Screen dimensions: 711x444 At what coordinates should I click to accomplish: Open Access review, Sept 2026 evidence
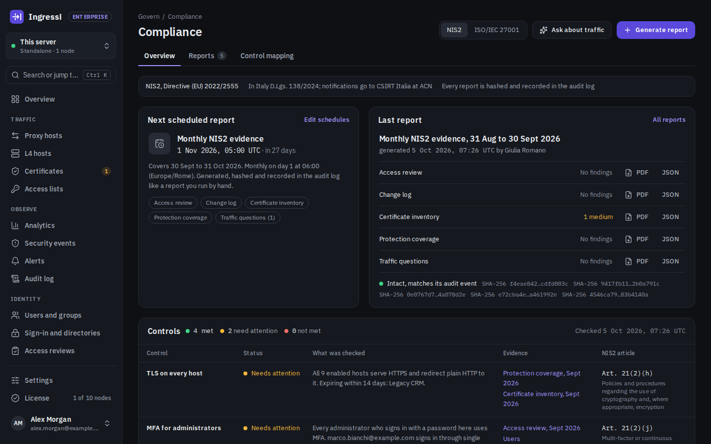point(542,428)
